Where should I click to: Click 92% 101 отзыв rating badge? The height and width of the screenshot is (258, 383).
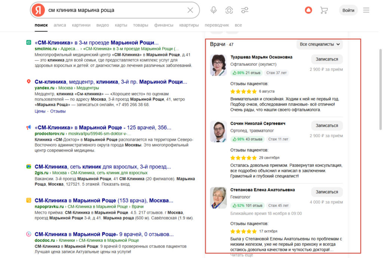click(248, 206)
